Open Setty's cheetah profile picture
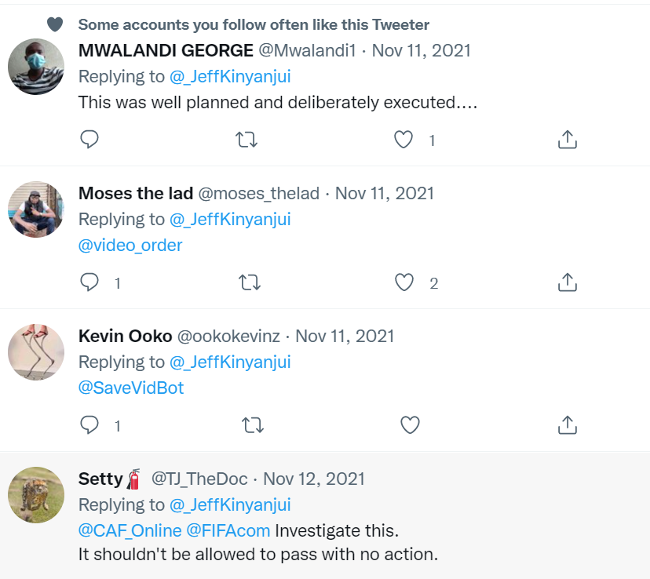 pos(36,493)
